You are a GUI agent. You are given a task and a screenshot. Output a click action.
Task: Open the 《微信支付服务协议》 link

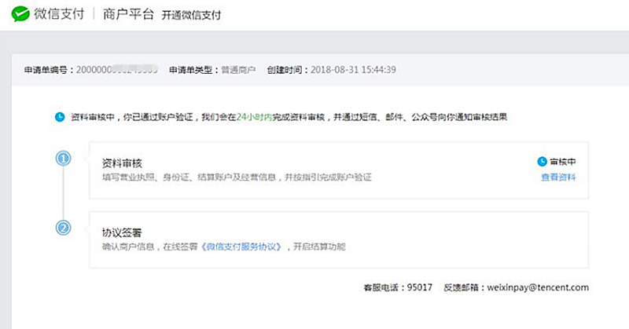click(x=241, y=247)
